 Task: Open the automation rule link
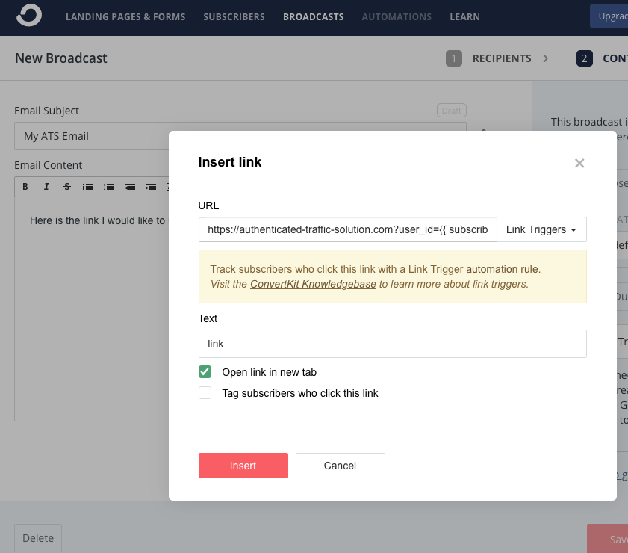pyautogui.click(x=502, y=269)
